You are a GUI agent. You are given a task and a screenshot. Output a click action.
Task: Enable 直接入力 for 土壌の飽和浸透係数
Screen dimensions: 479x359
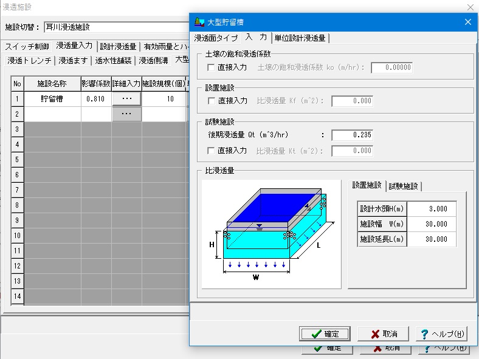pos(211,67)
